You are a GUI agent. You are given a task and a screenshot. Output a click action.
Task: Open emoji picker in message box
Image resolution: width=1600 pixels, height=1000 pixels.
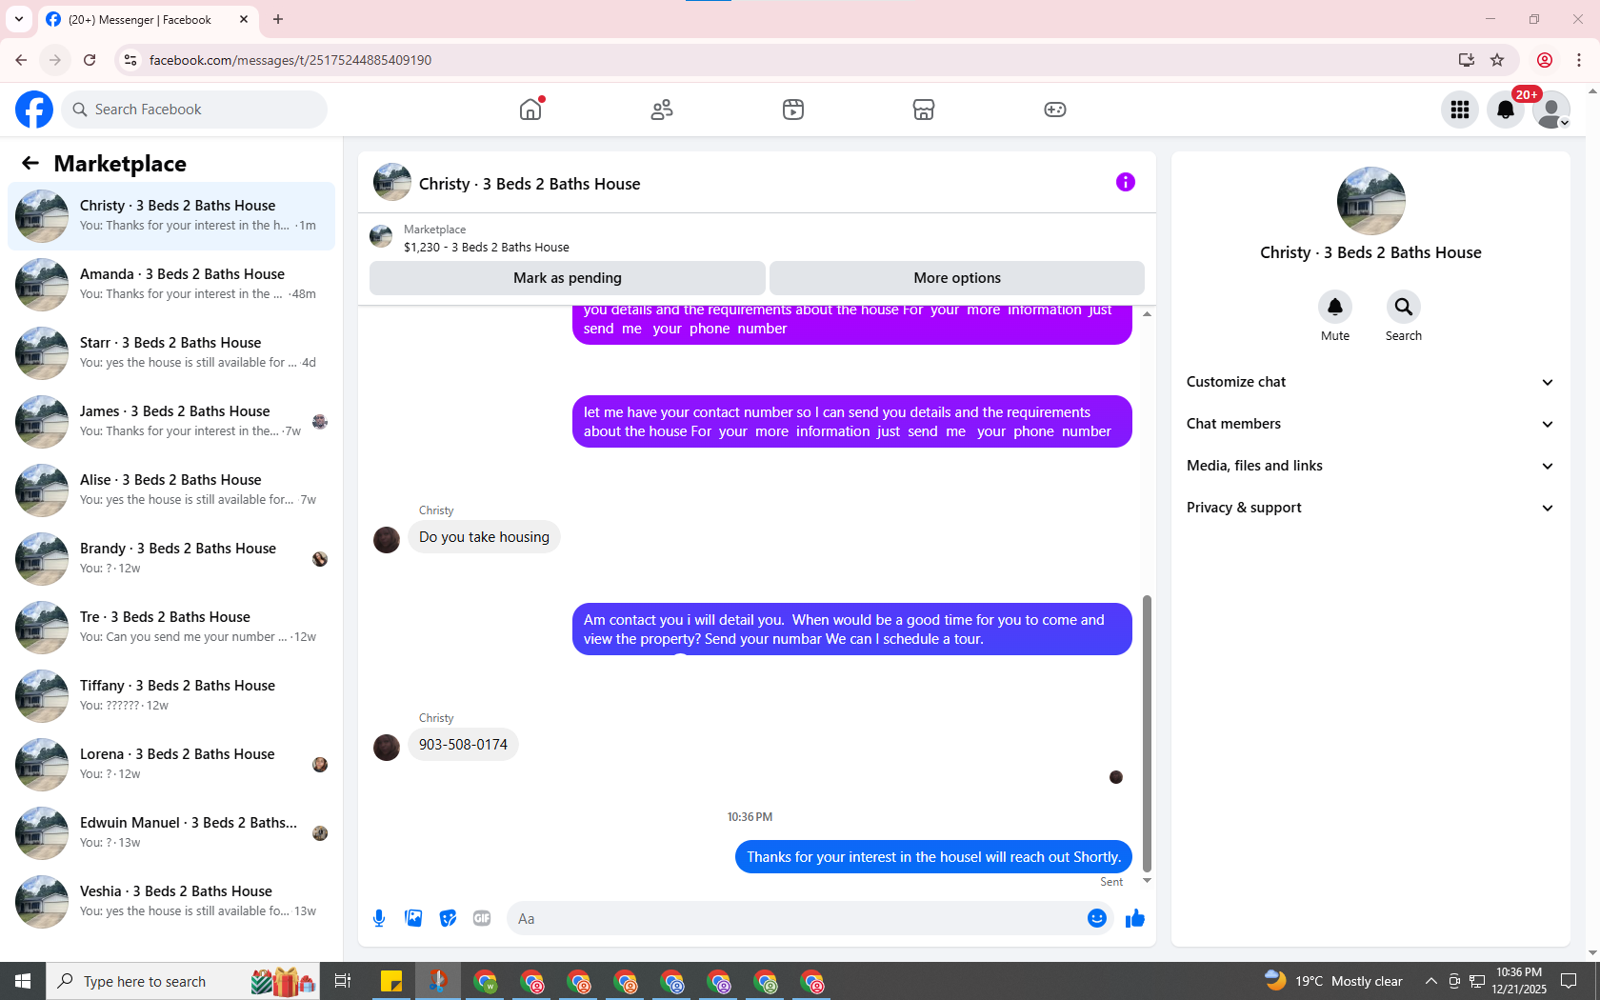1097,918
